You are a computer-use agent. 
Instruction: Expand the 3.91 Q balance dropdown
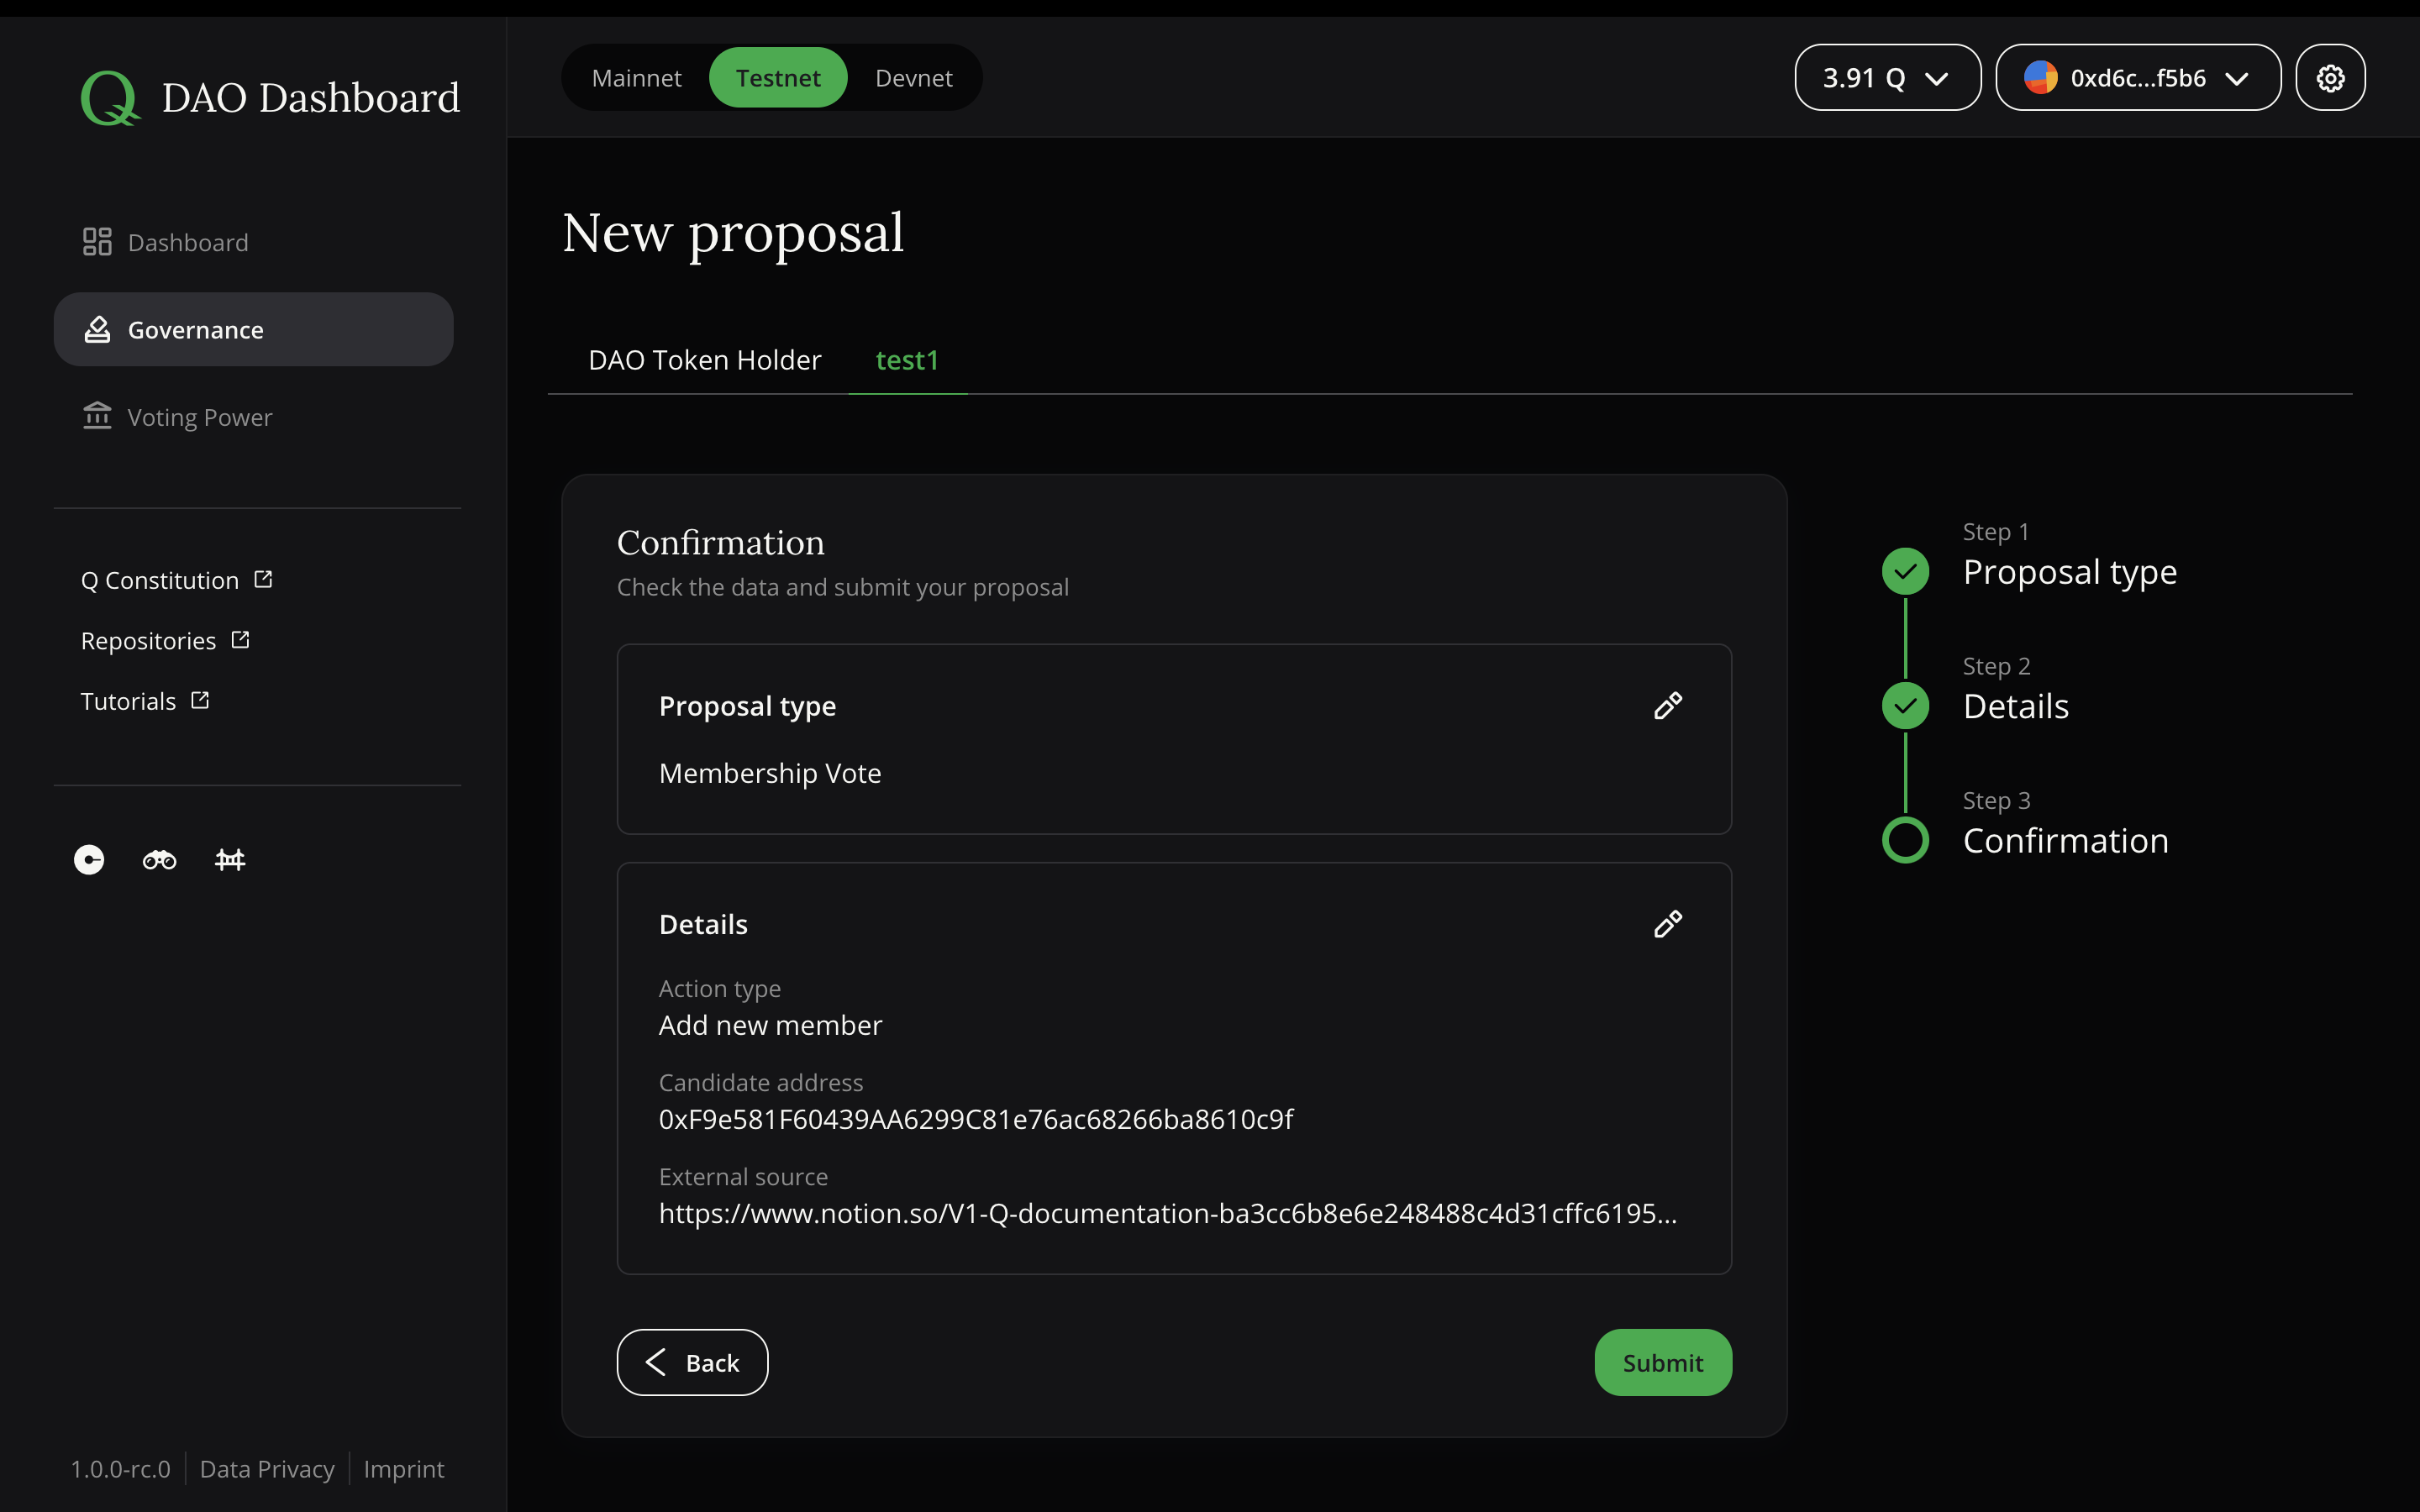point(1886,77)
